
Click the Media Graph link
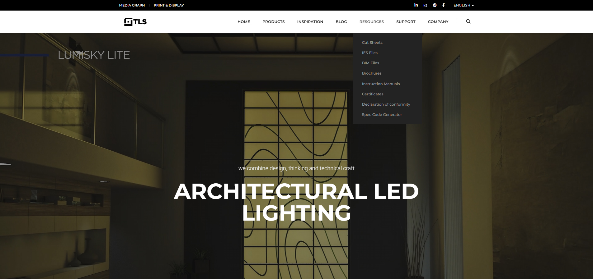pos(132,5)
